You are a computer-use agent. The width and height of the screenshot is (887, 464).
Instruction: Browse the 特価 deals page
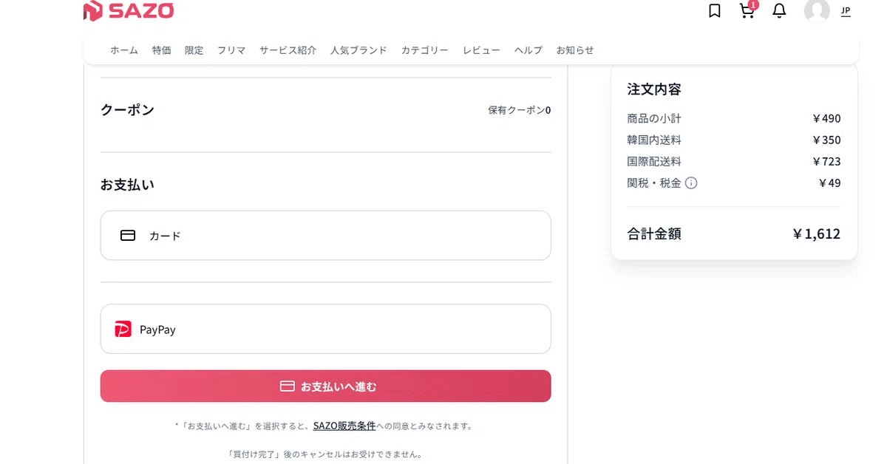[161, 50]
